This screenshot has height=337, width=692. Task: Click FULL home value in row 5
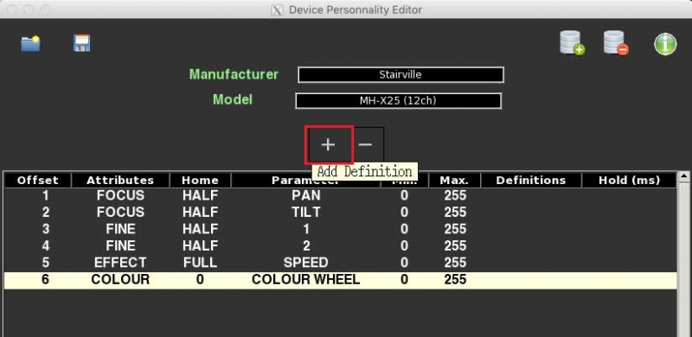200,263
